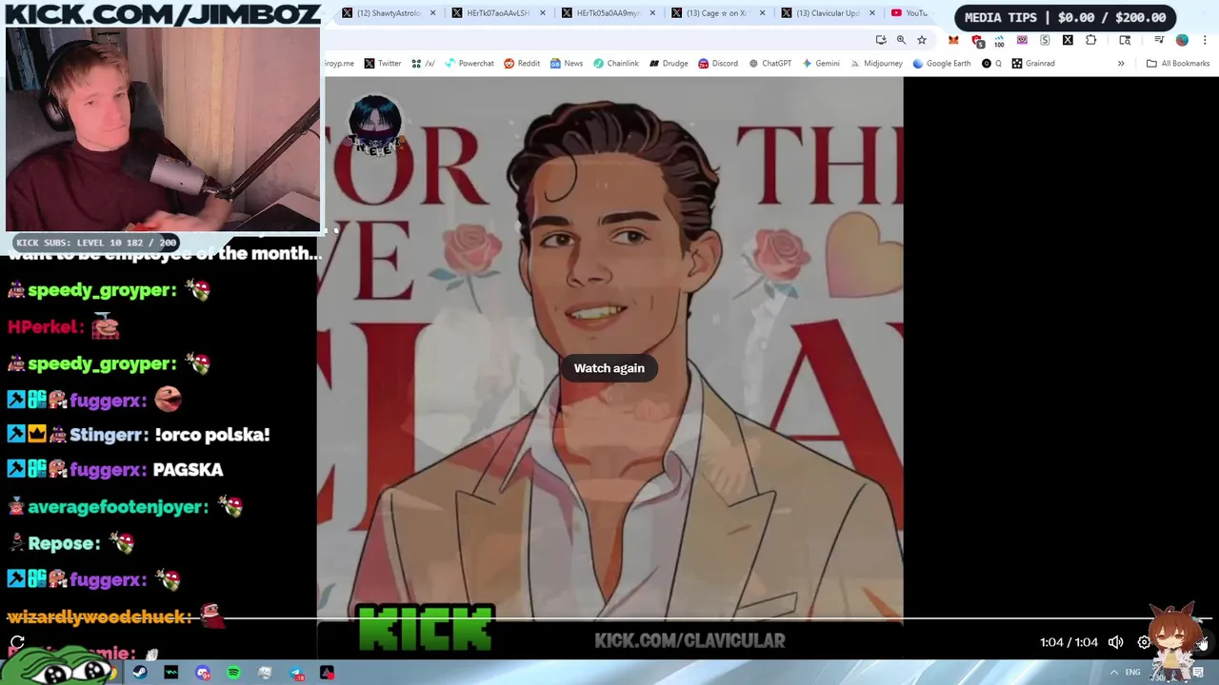Open the All Bookmarks folder
The width and height of the screenshot is (1219, 685).
[1177, 64]
